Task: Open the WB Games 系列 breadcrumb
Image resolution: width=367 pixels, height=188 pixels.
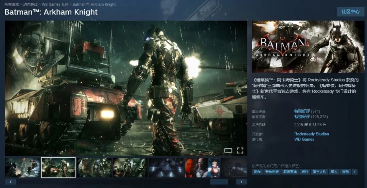Action: [55, 4]
